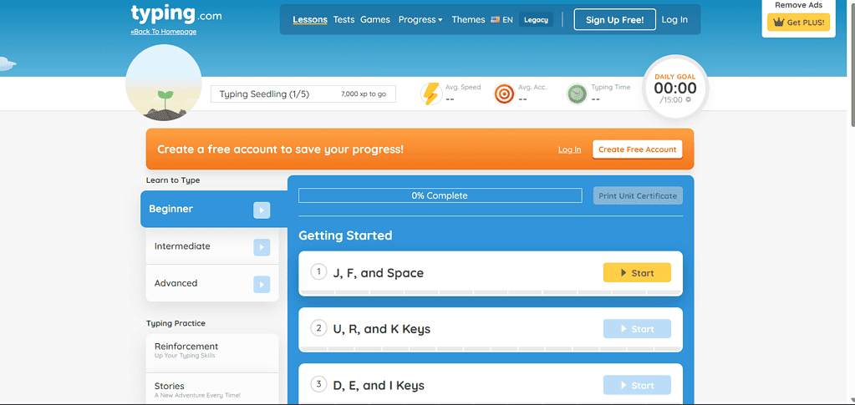The height and width of the screenshot is (405, 855).
Task: Click the play arrow beside Beginner
Action: [262, 210]
